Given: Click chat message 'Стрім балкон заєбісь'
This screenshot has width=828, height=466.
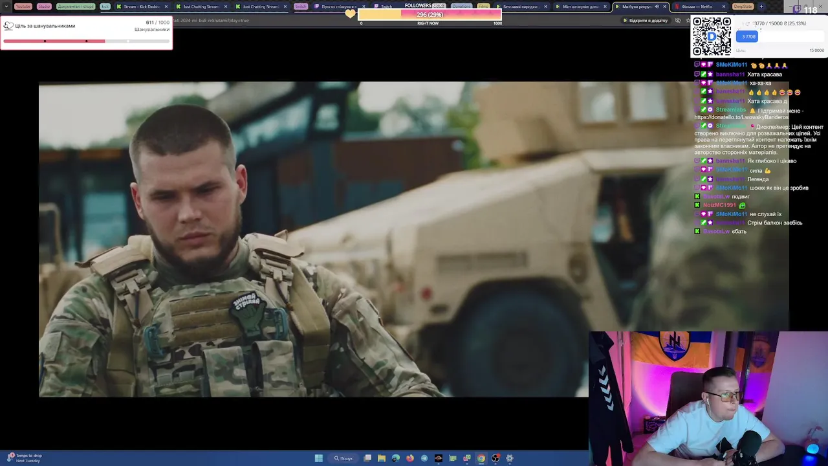Looking at the screenshot, I should 776,223.
